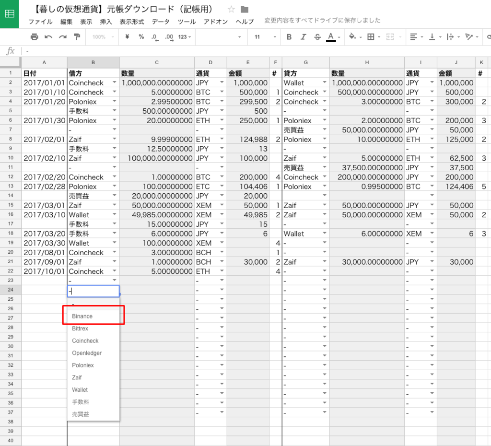Toggle italic formatting
The height and width of the screenshot is (446, 491).
point(303,37)
